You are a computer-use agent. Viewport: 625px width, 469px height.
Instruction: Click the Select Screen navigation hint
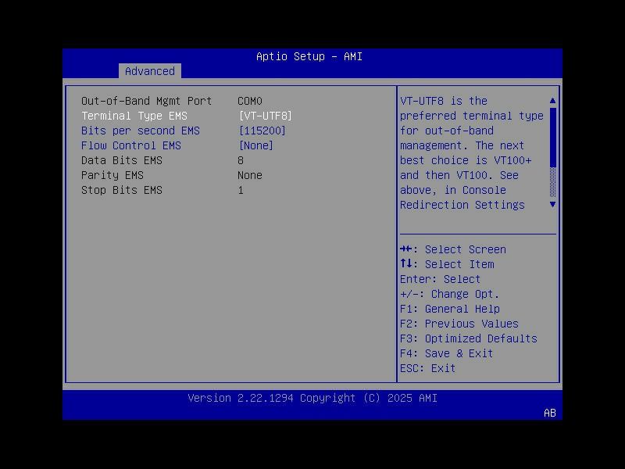[454, 249]
